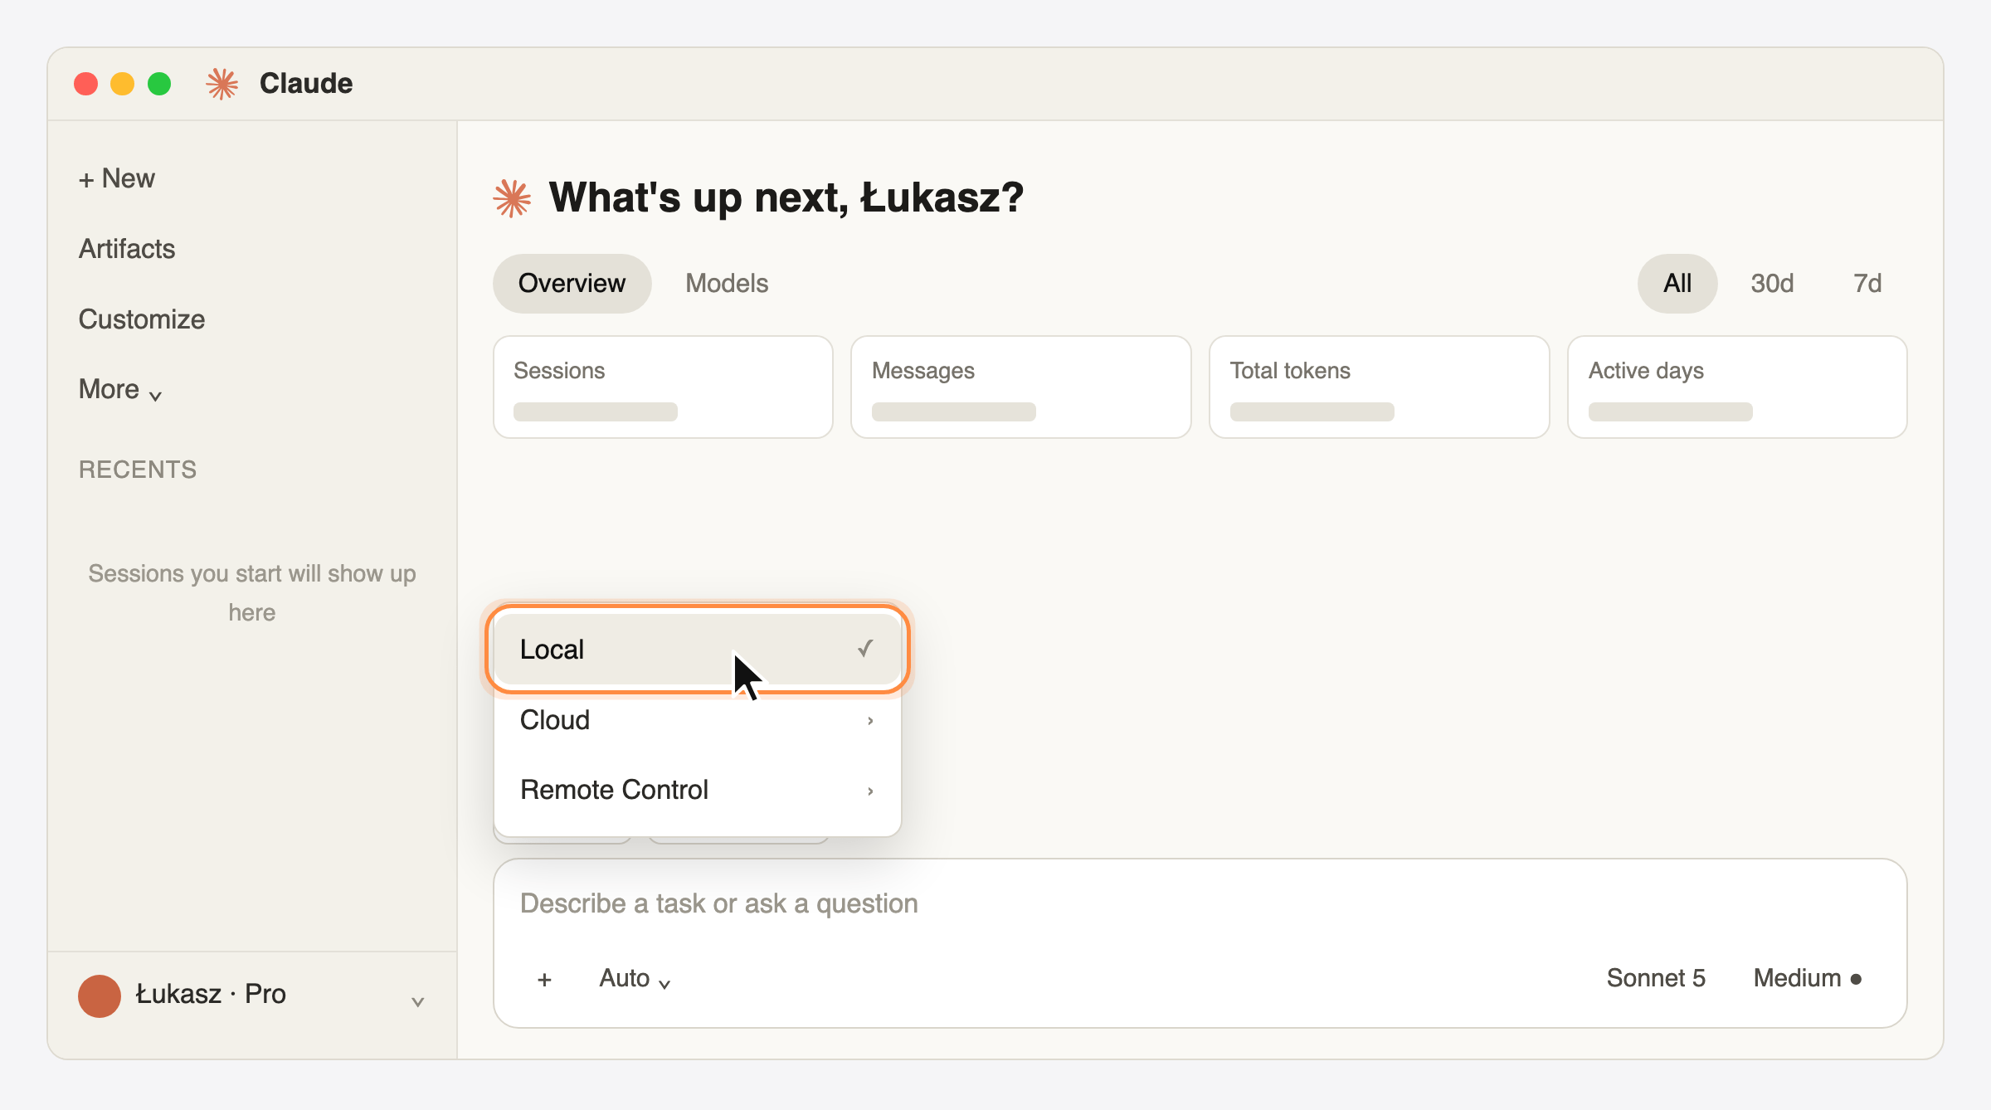The image size is (1991, 1110).
Task: Expand the More sidebar menu
Action: (x=120, y=390)
